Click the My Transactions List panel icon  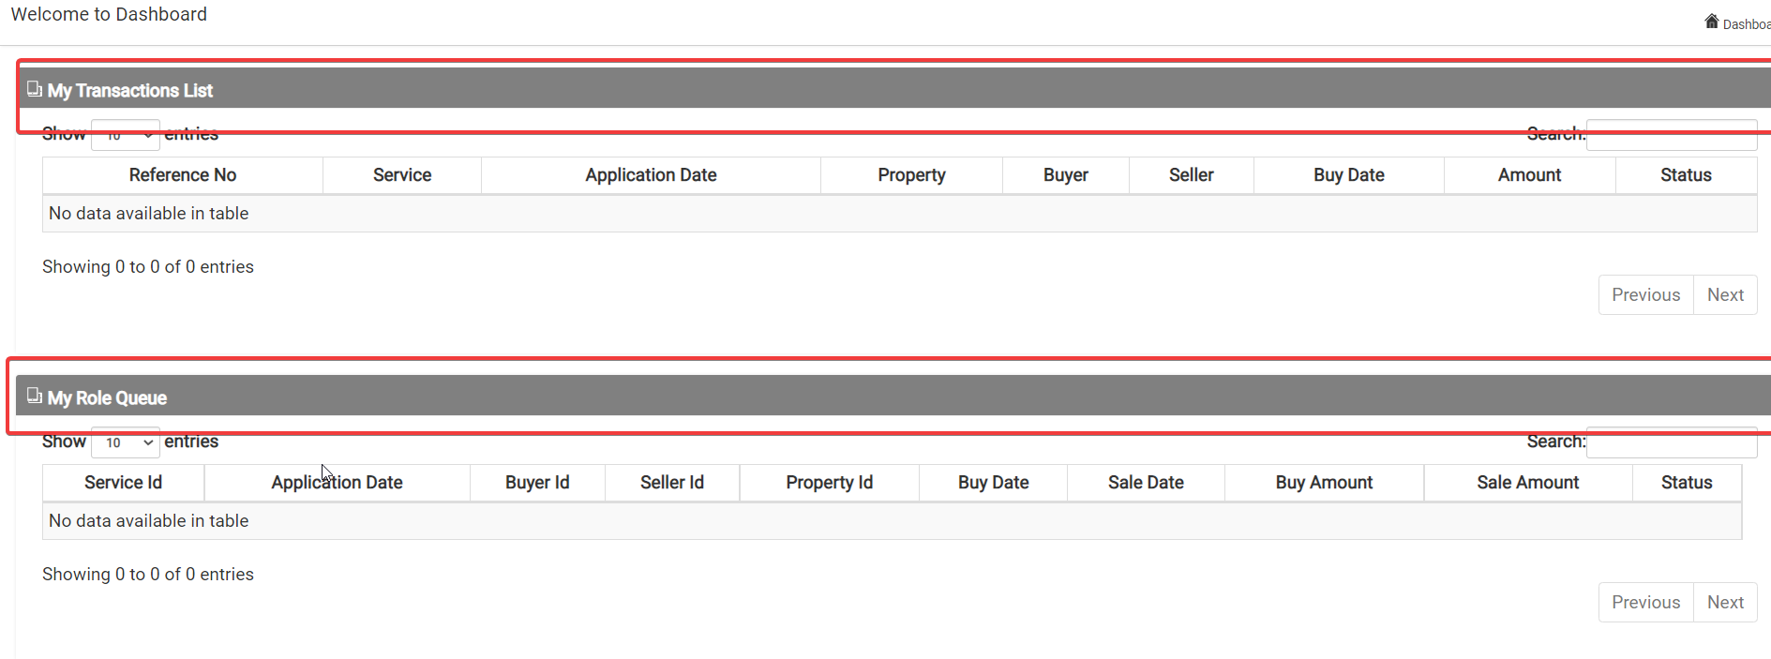pyautogui.click(x=35, y=89)
